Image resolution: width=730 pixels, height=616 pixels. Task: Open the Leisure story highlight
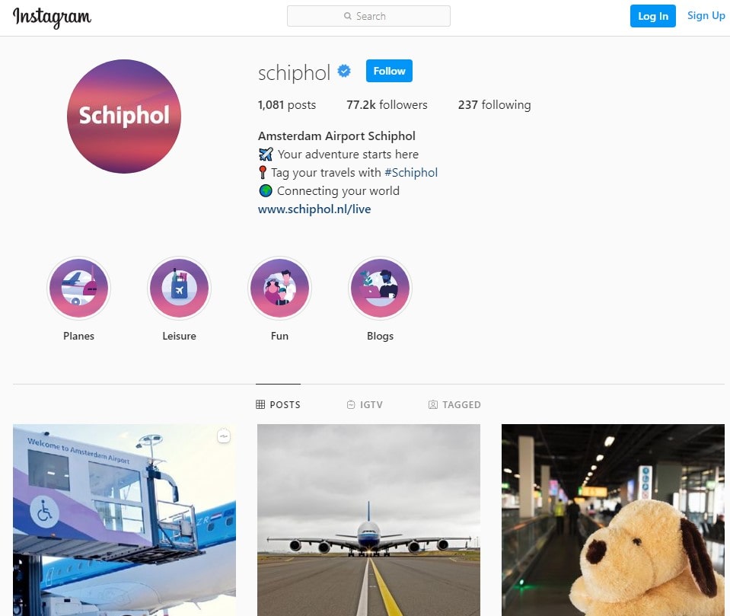(x=179, y=289)
